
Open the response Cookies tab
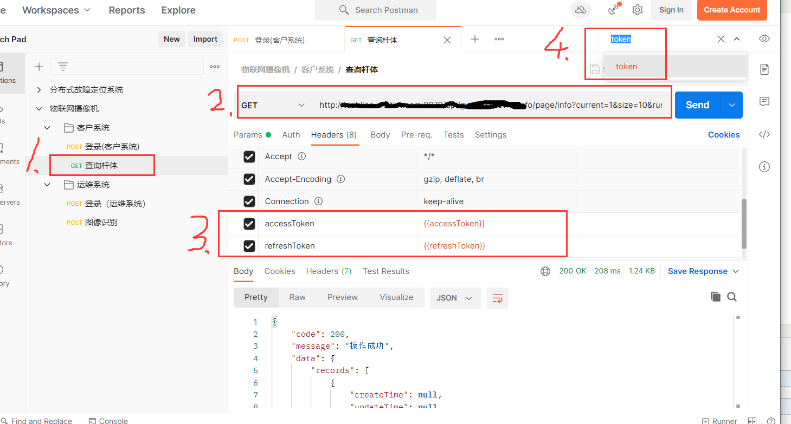click(280, 271)
